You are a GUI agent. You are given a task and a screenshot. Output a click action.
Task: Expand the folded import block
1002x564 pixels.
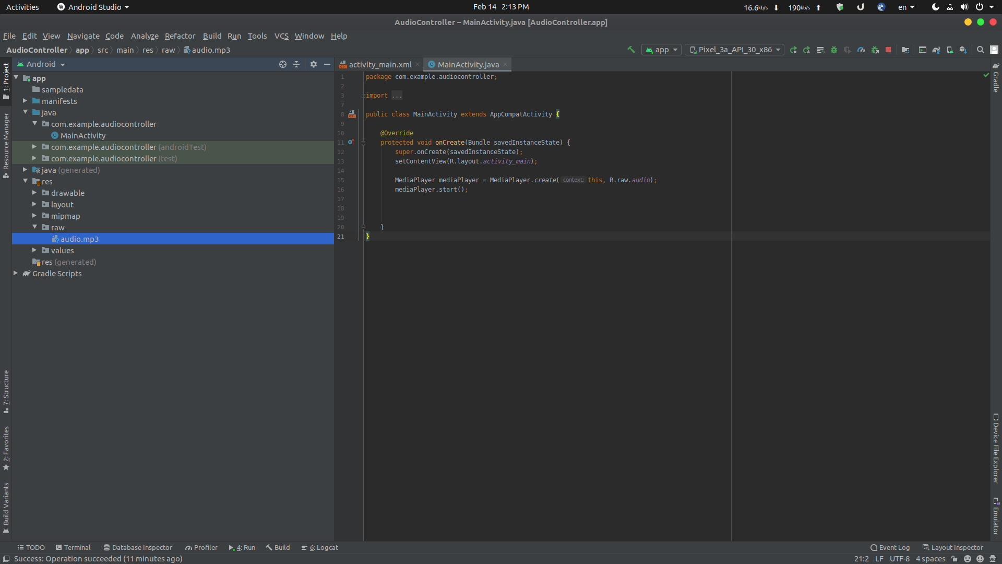[363, 96]
